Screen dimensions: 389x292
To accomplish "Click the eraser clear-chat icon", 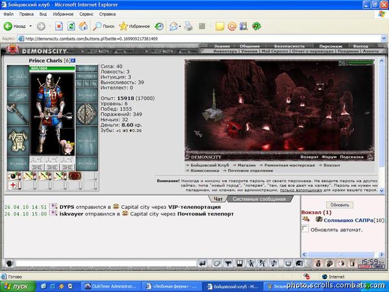I will (x=217, y=263).
